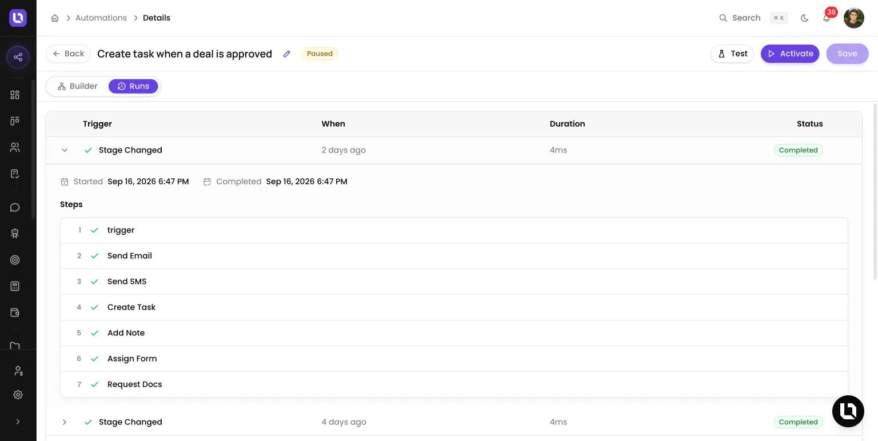878x441 pixels.
Task: Toggle dark mode moon icon
Action: point(805,18)
